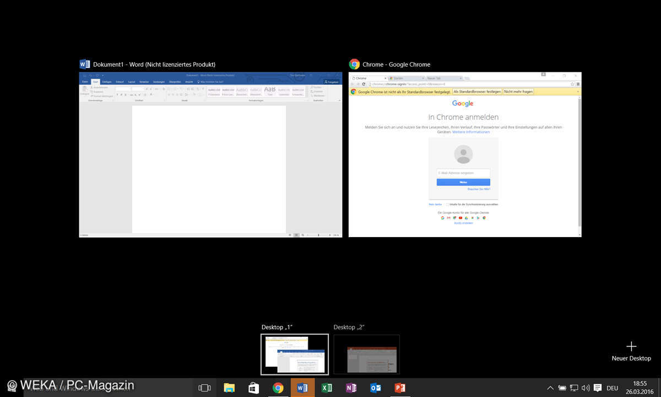
Task: Expand the hidden system tray icons
Action: click(550, 388)
